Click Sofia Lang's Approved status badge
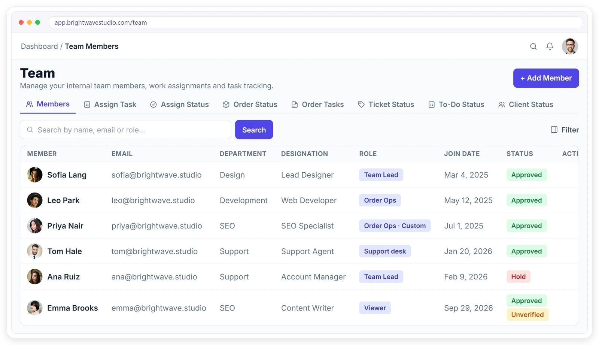 [527, 175]
